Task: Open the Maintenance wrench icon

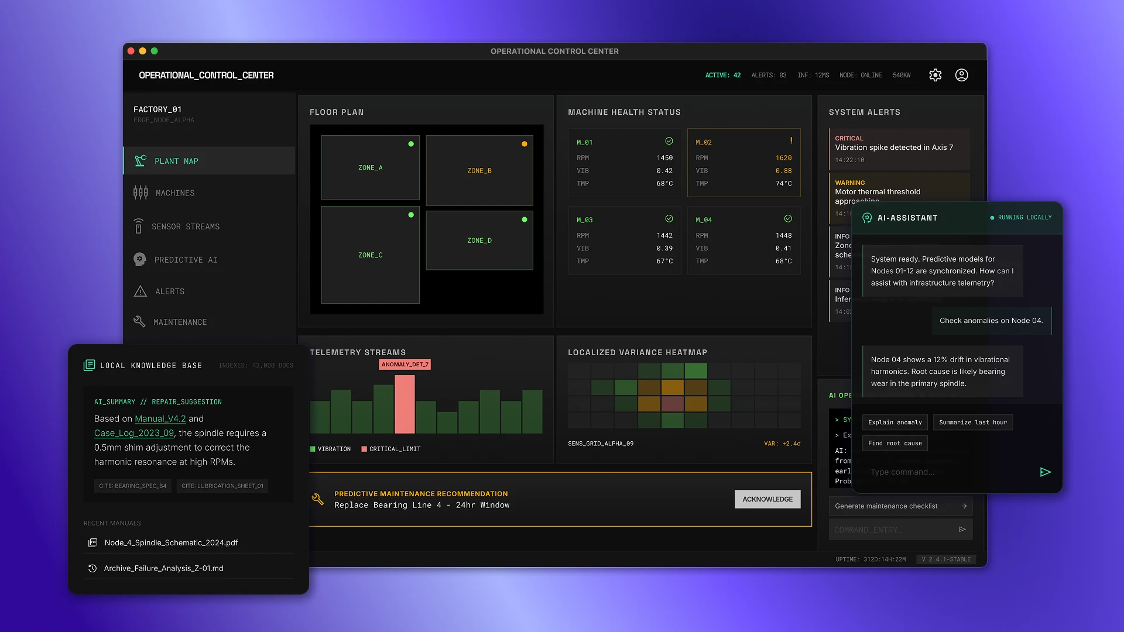Action: click(139, 322)
